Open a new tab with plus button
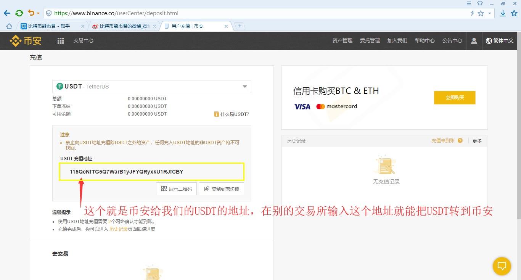Image resolution: width=521 pixels, height=280 pixels. pos(240,26)
